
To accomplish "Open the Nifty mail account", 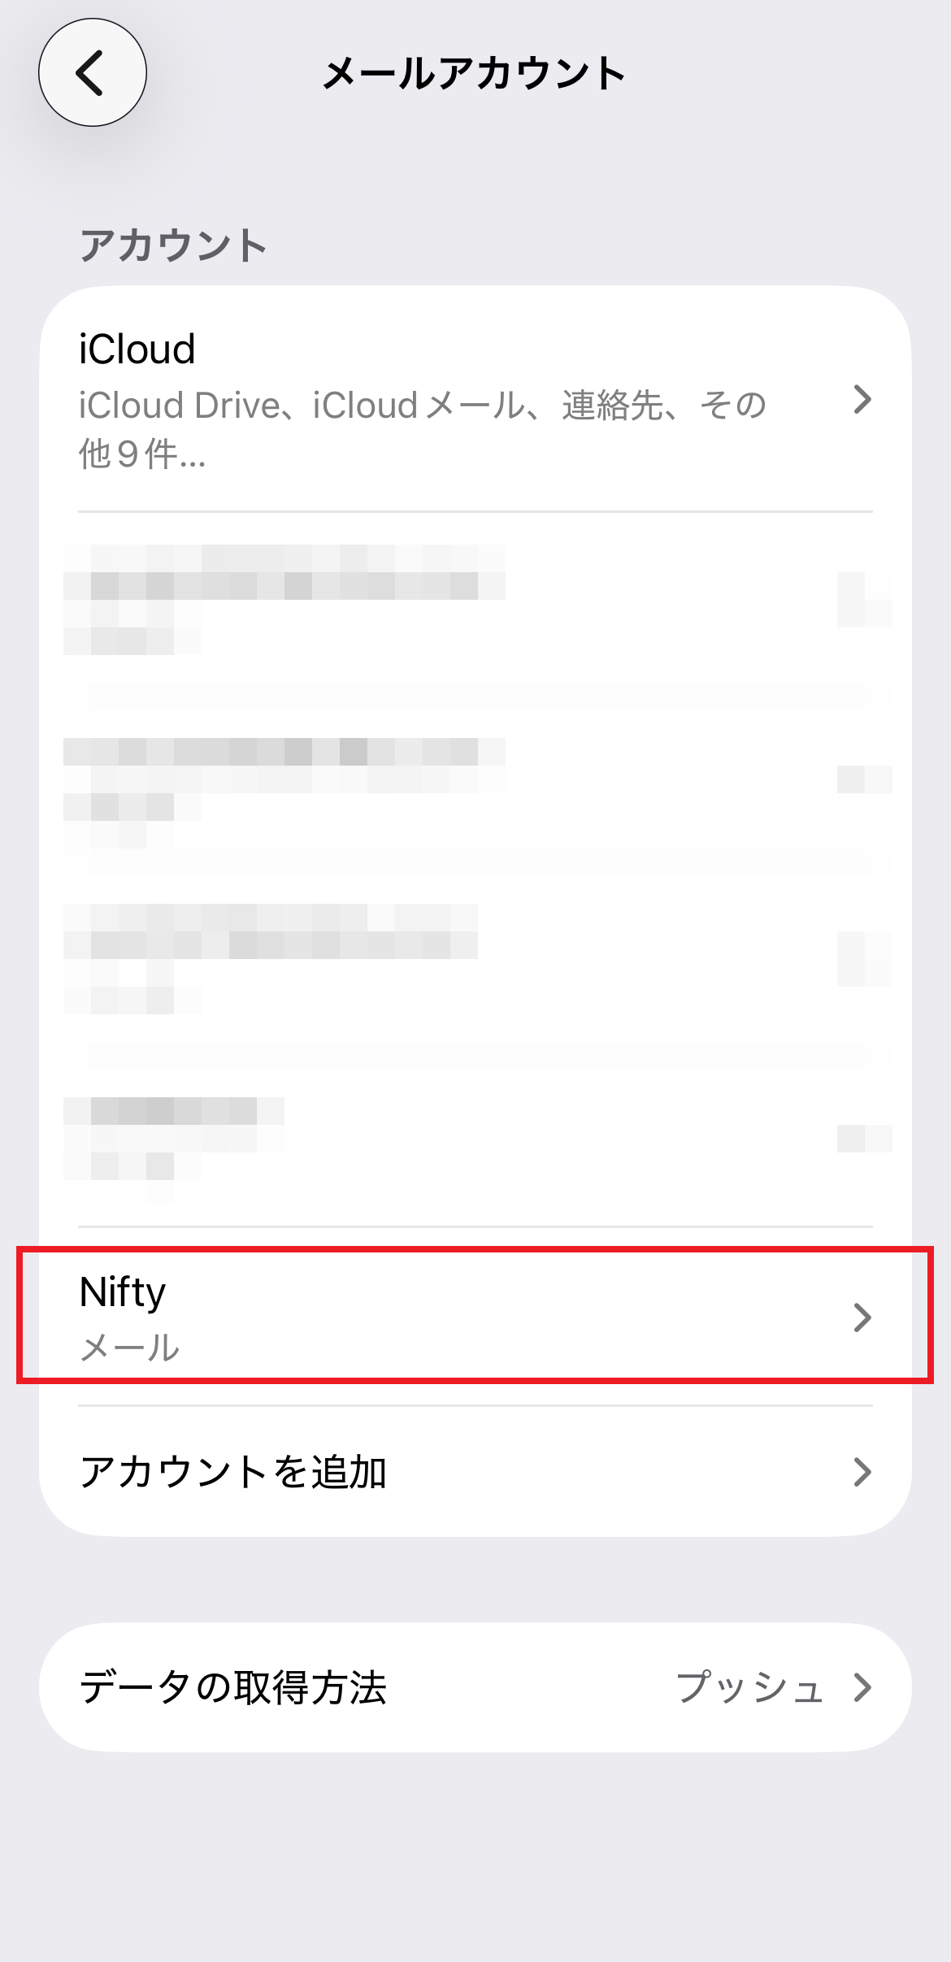I will point(475,1316).
